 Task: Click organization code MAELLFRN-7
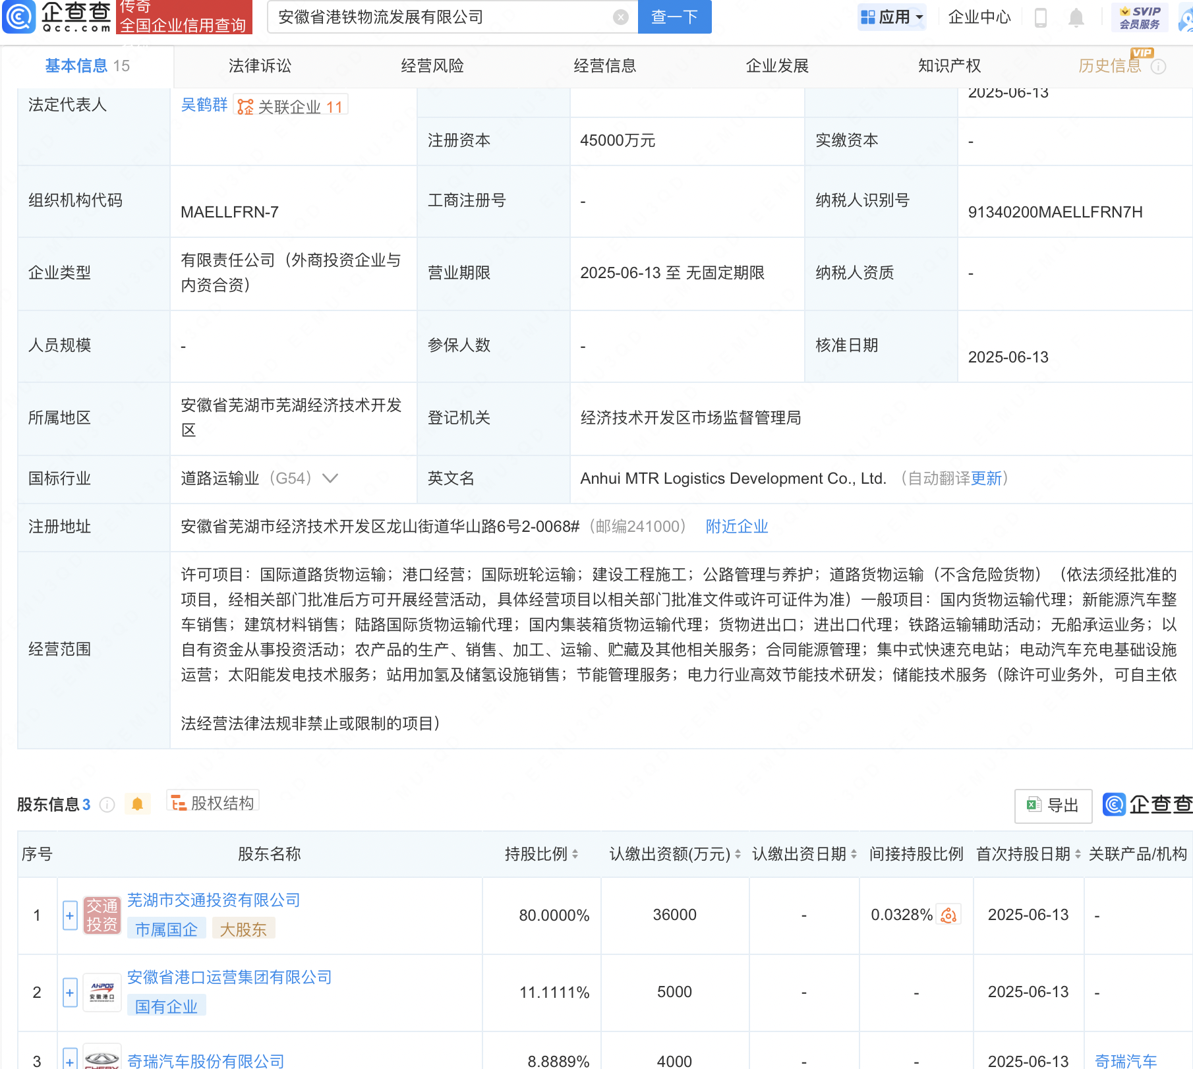coord(229,212)
